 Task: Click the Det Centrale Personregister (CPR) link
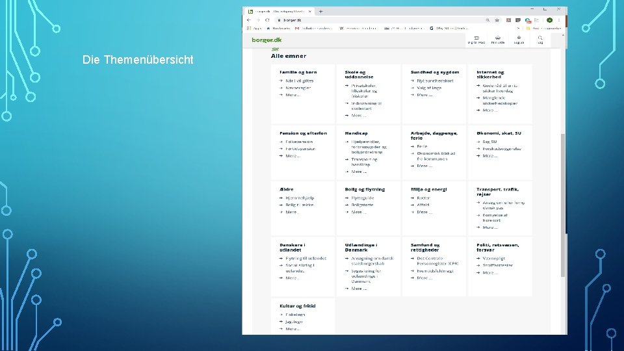point(437,261)
